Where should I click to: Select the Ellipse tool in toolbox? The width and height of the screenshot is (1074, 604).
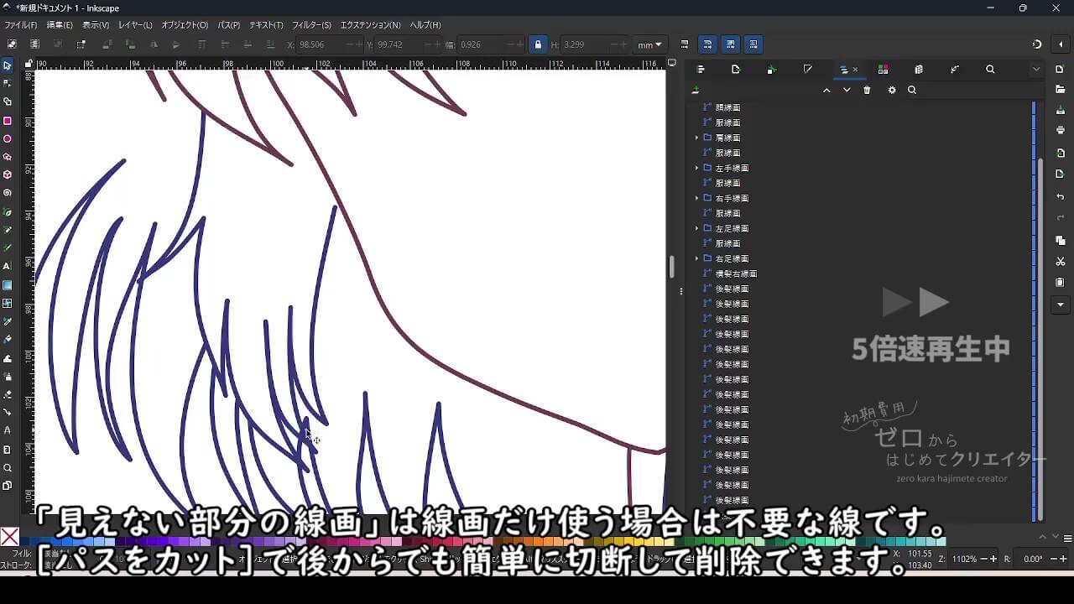pyautogui.click(x=8, y=139)
